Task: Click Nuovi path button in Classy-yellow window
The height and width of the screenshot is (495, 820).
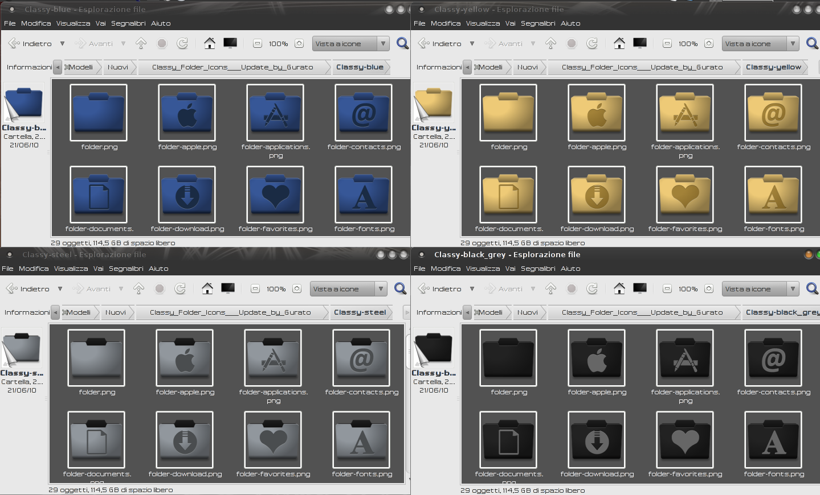Action: tap(528, 67)
